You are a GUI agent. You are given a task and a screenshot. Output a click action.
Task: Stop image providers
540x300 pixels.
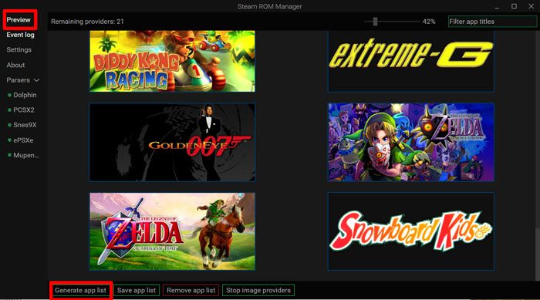(x=258, y=290)
